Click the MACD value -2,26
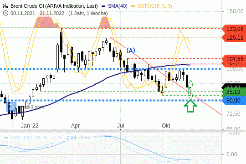Screen dimensions: 246x164 (x=70, y=138)
